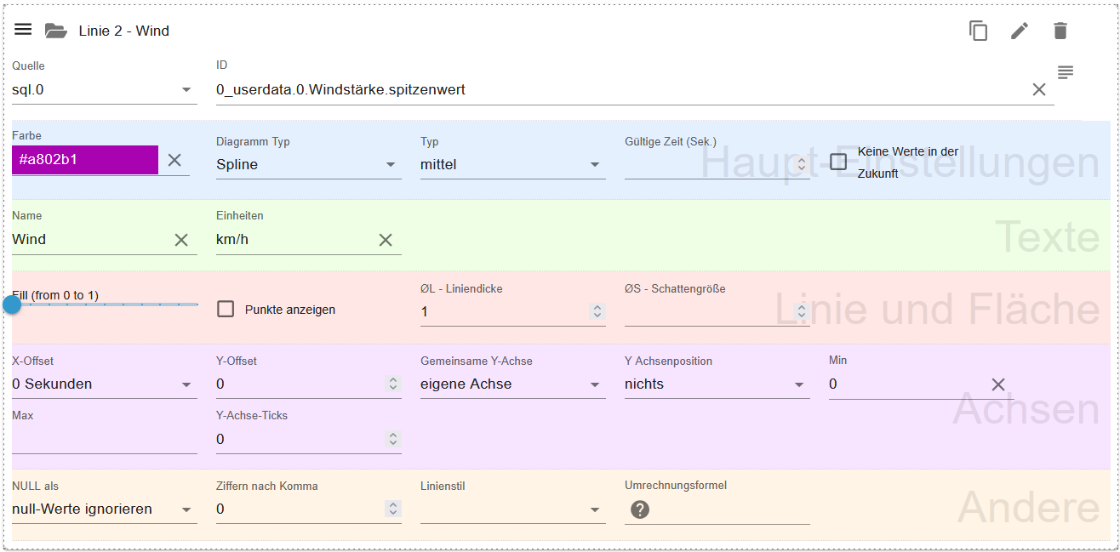Click the Umrechnungsformel help question mark
1120x552 pixels.
click(x=640, y=509)
